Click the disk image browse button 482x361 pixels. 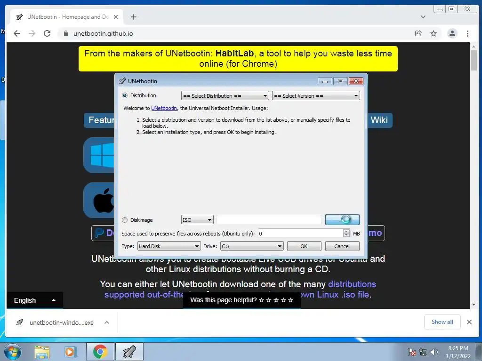342,220
